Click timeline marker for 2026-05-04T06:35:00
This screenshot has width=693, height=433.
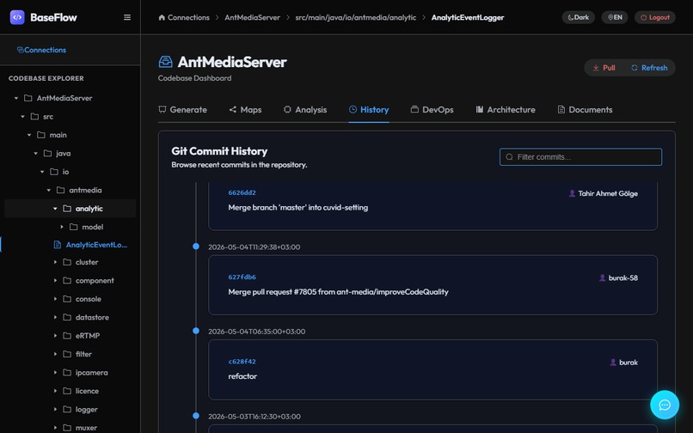pos(196,331)
